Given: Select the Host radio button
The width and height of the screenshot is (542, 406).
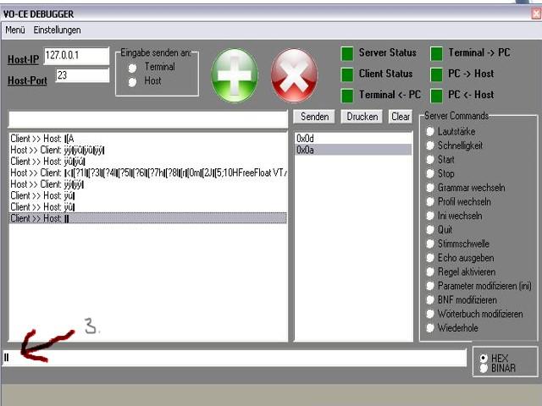Looking at the screenshot, I should pos(132,82).
